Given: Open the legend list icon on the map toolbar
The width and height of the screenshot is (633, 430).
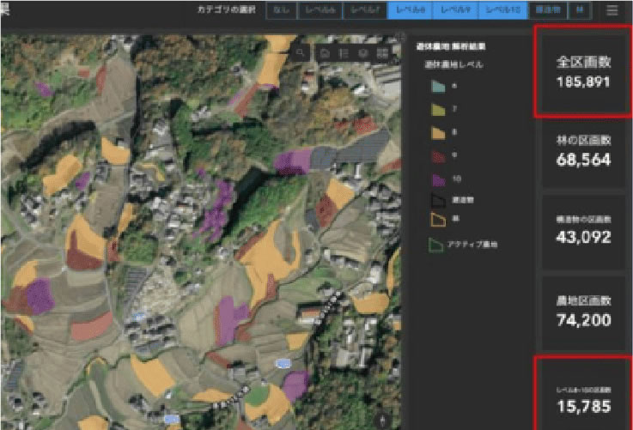Looking at the screenshot, I should [x=344, y=52].
